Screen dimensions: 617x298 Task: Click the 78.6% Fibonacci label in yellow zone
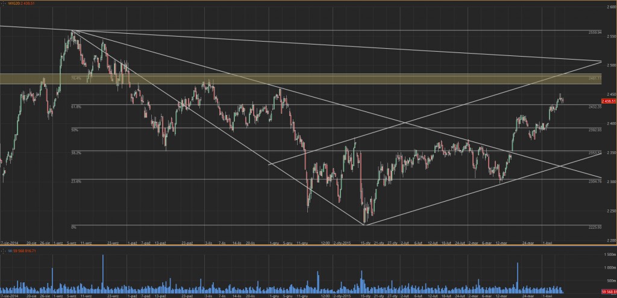click(x=76, y=78)
